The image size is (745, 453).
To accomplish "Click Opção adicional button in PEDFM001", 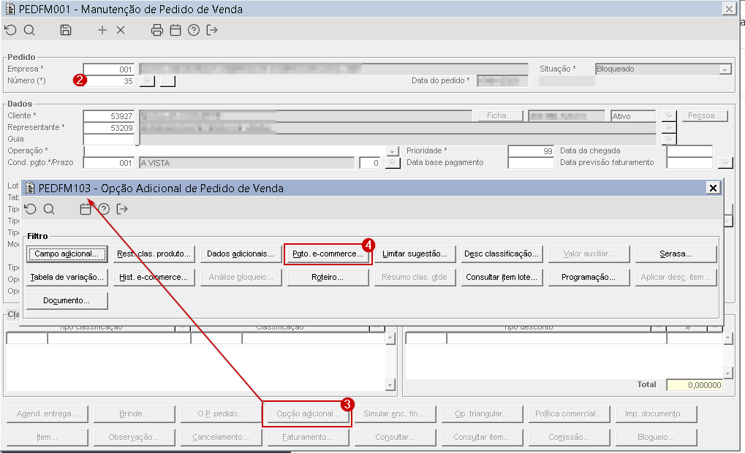I will (x=308, y=414).
